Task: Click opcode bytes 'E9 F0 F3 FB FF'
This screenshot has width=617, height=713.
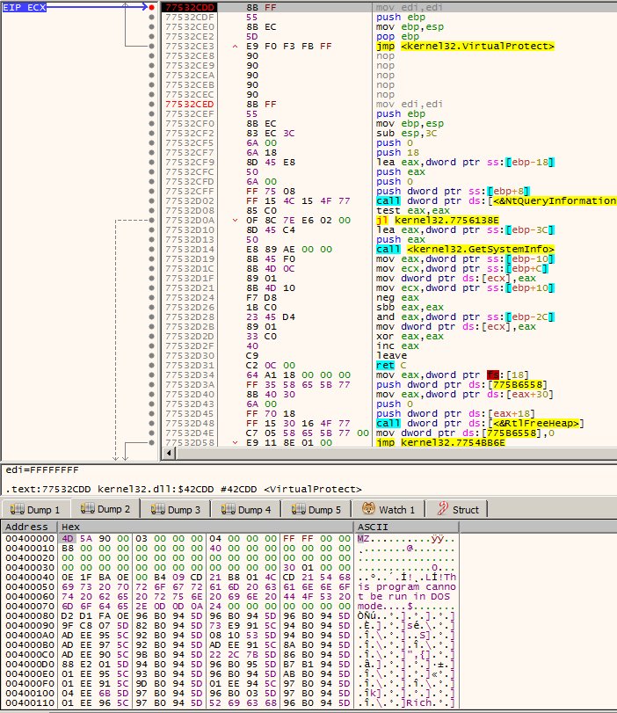Action: 288,46
